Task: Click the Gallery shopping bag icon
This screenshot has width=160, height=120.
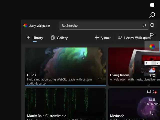Action: 53,37
